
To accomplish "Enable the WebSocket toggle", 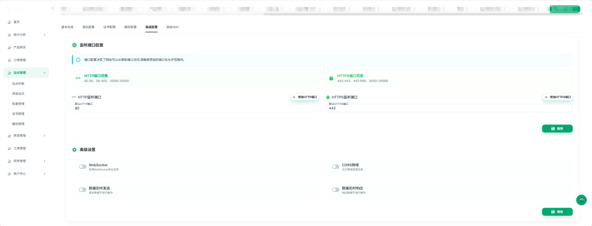I will click(x=82, y=167).
